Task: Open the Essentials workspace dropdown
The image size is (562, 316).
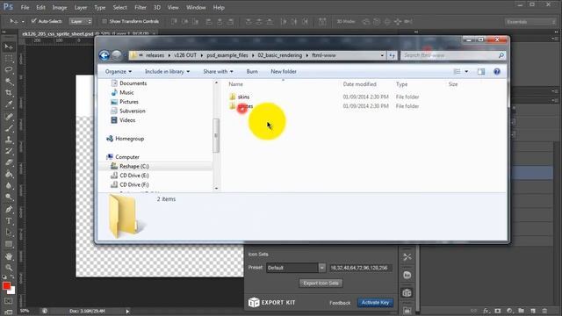Action: coord(530,22)
